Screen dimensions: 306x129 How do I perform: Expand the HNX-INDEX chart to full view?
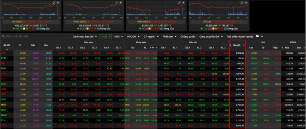tap(179, 3)
